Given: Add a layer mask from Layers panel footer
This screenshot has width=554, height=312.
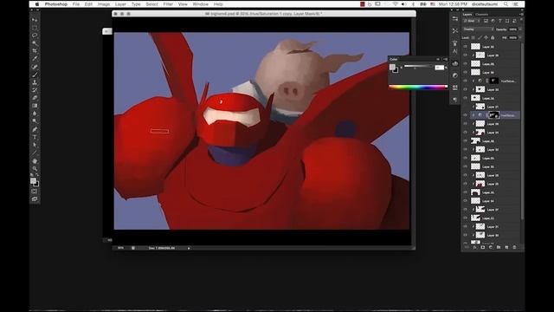Looking at the screenshot, I should click(x=483, y=247).
